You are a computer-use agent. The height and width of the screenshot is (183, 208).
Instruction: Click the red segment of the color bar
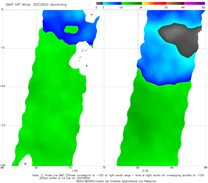pos(161,3)
